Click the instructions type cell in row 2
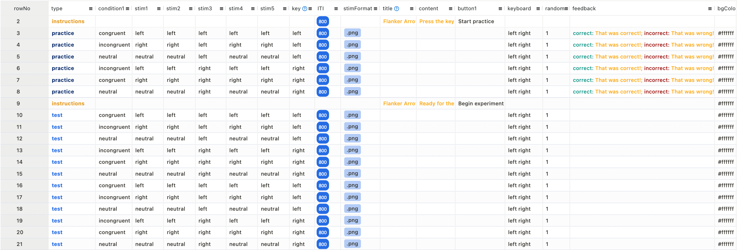The width and height of the screenshot is (737, 250). [x=72, y=21]
